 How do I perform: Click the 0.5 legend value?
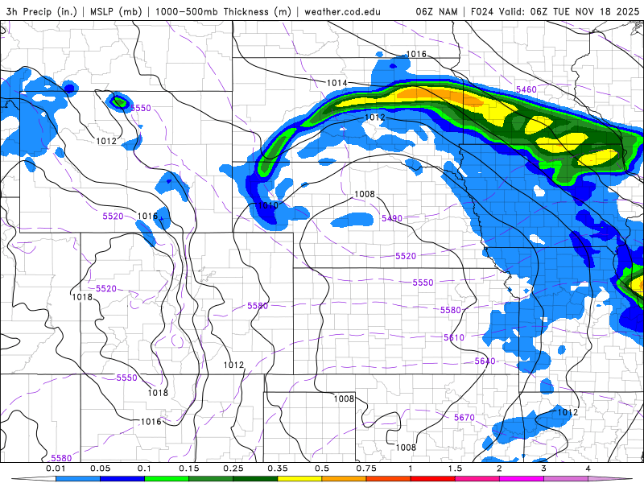(x=322, y=469)
